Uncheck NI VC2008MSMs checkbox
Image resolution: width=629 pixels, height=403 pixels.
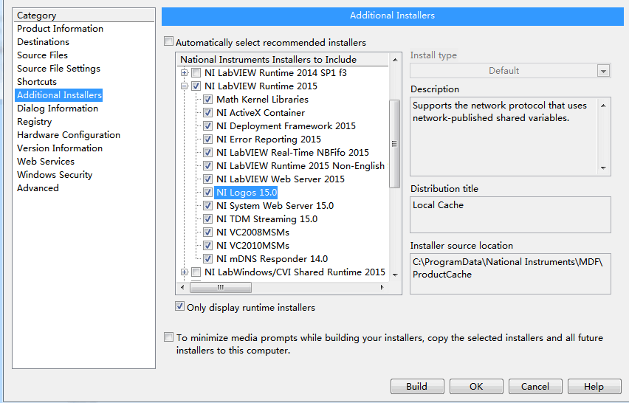[207, 232]
